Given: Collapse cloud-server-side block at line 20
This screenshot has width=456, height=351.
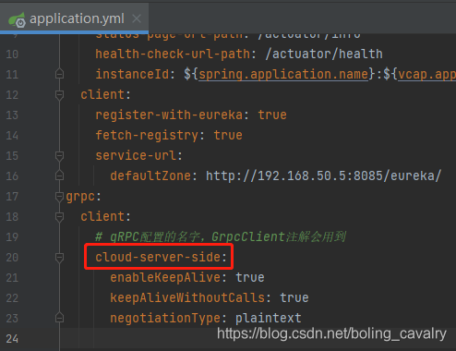Looking at the screenshot, I should click(x=59, y=258).
